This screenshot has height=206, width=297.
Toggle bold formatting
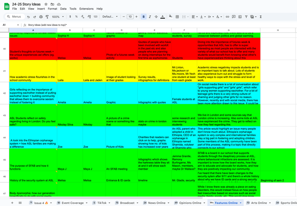(144, 17)
